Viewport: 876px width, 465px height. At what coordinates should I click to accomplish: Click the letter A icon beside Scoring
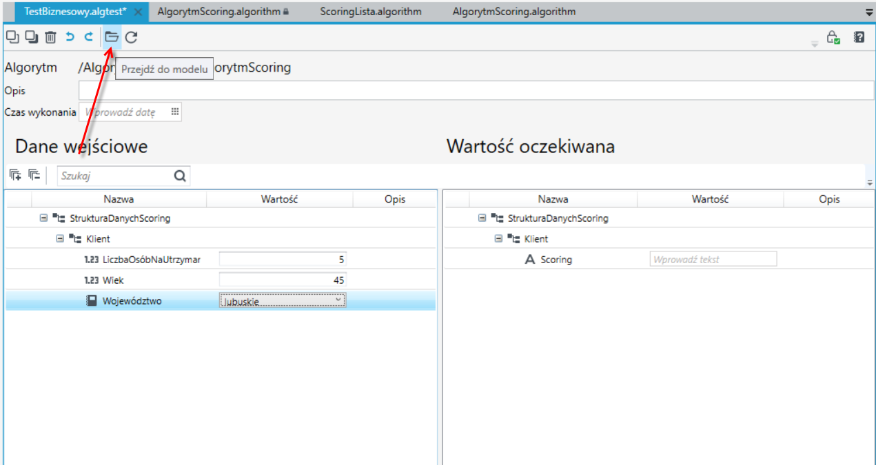point(530,260)
